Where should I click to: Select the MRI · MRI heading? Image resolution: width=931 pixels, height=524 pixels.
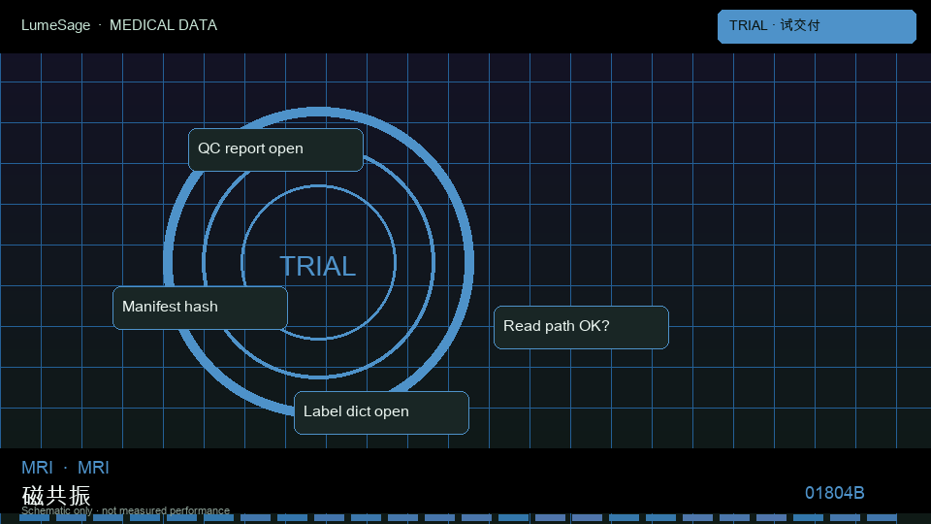click(65, 468)
